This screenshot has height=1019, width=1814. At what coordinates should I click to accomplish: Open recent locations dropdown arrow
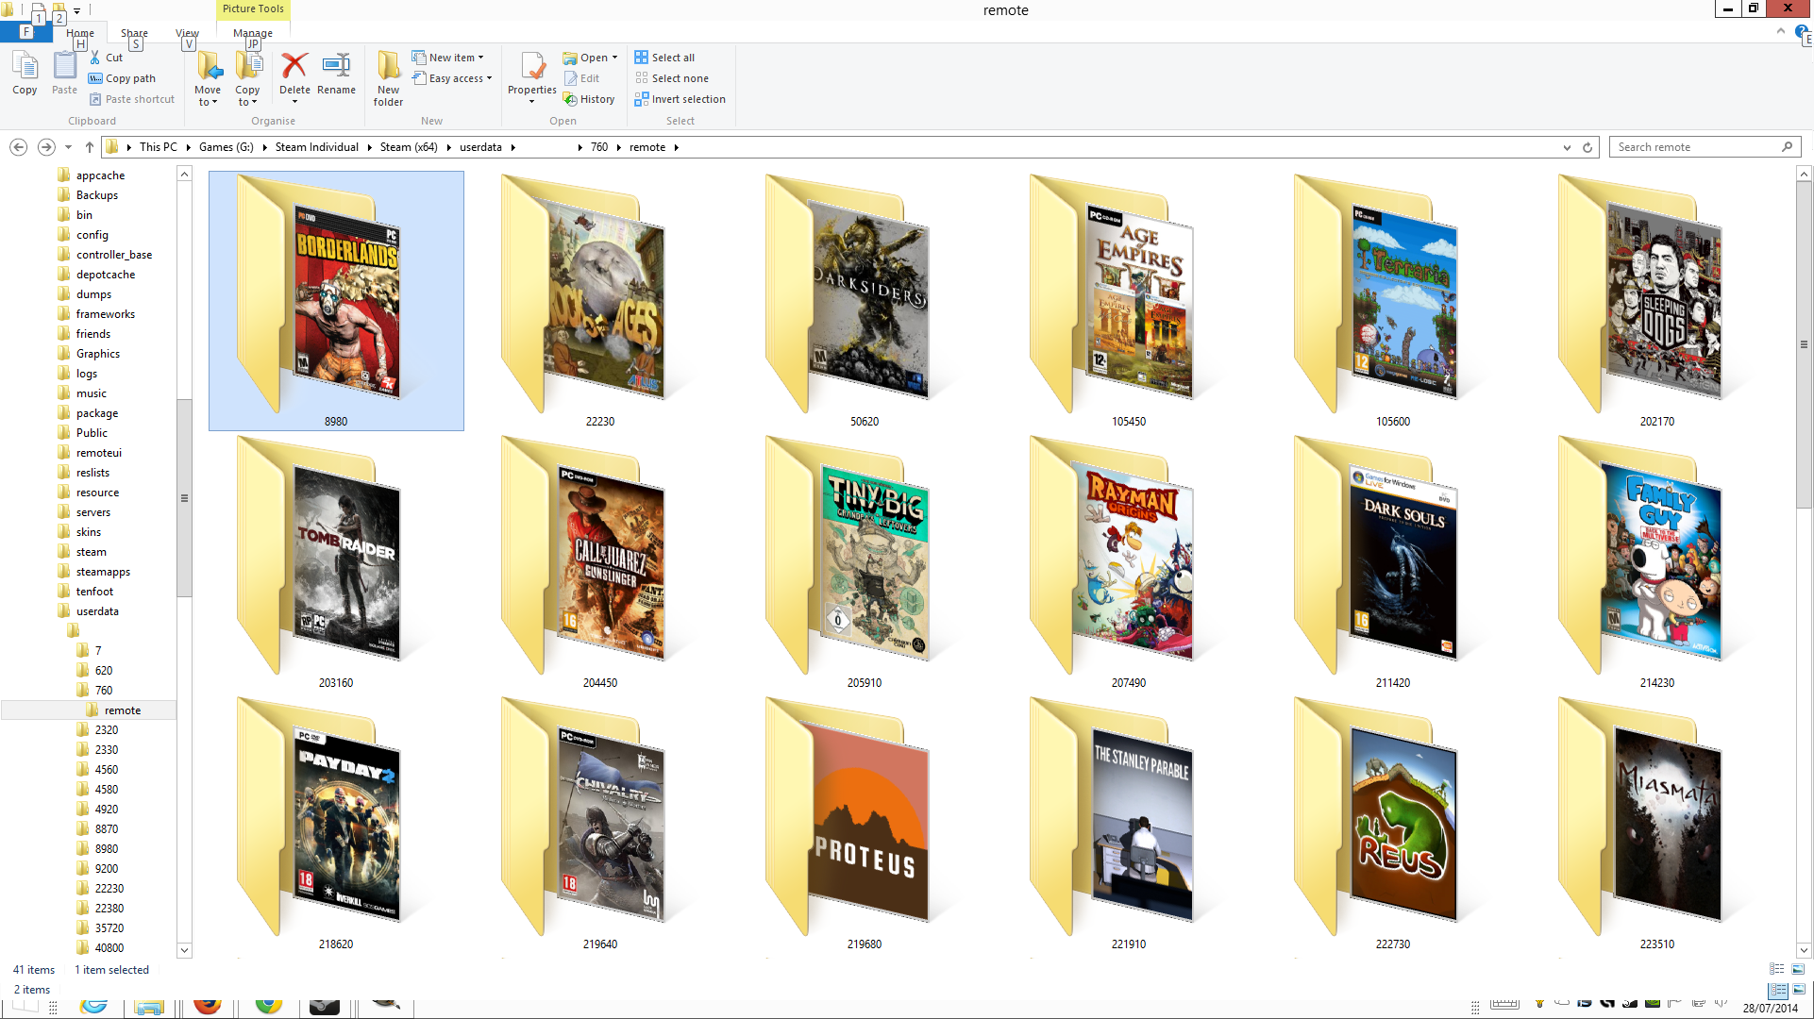pos(68,147)
